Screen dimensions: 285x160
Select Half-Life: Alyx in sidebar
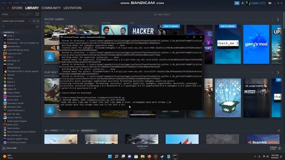click(13, 114)
